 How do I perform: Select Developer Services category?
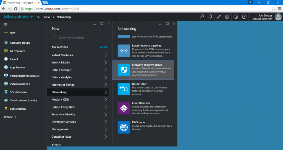[x=78, y=122]
